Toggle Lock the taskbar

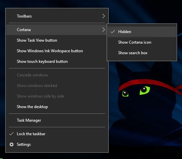click(x=57, y=134)
